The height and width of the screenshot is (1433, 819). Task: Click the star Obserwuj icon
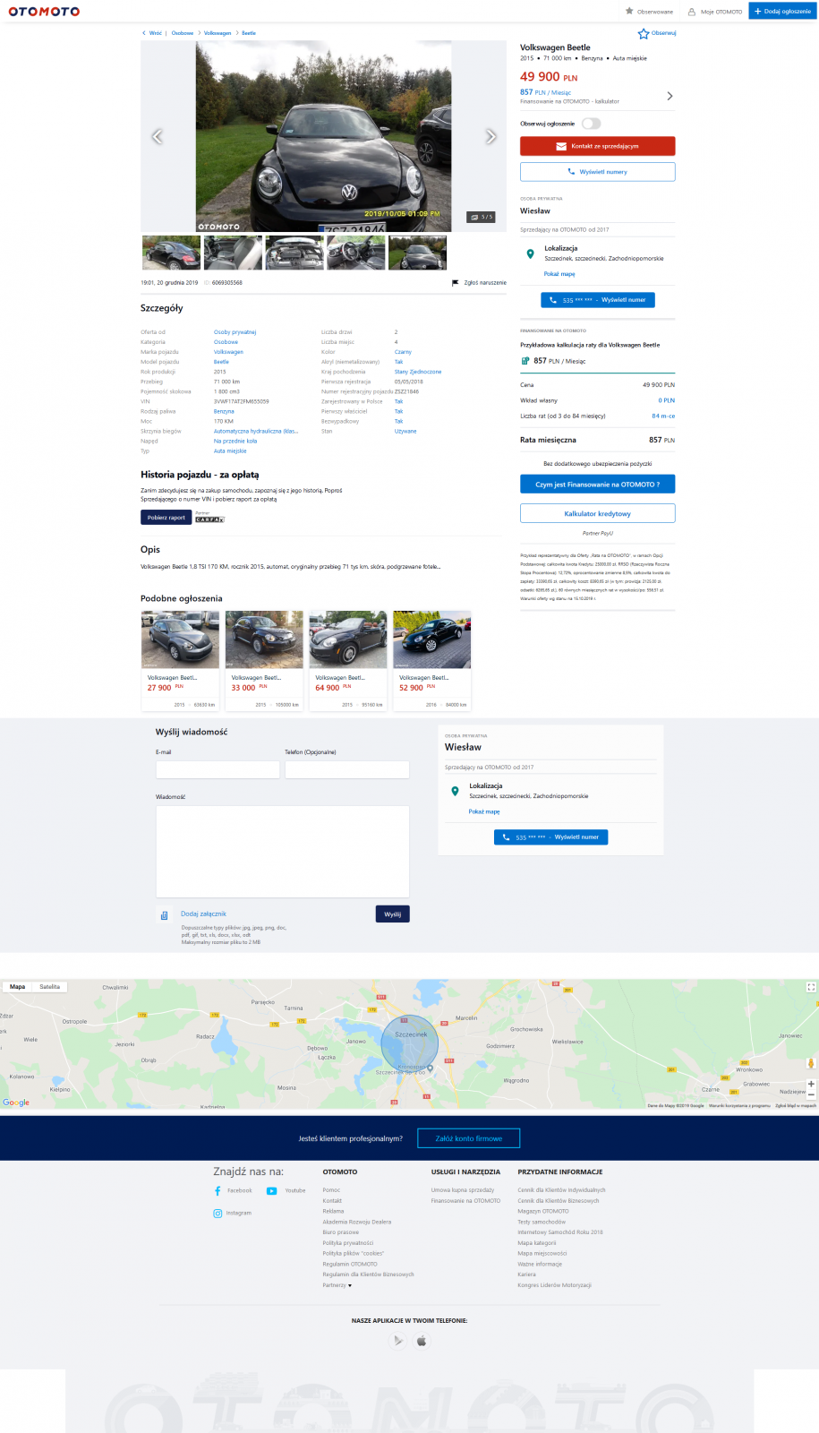tap(643, 34)
